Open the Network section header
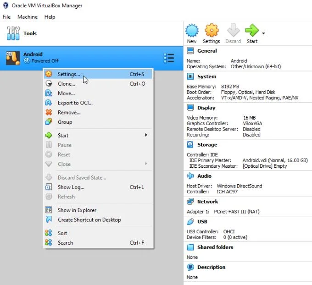The height and width of the screenshot is (285, 312). (207, 202)
